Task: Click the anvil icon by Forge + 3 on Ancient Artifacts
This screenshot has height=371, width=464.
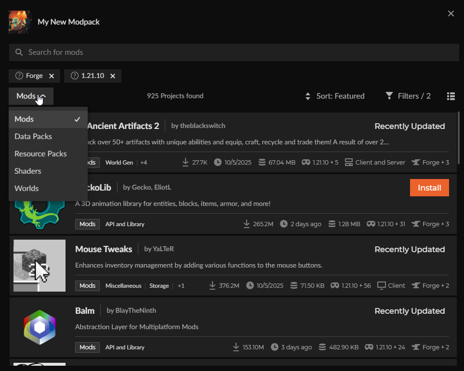Action: [x=416, y=162]
